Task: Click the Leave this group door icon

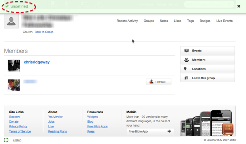Action: tap(186, 78)
